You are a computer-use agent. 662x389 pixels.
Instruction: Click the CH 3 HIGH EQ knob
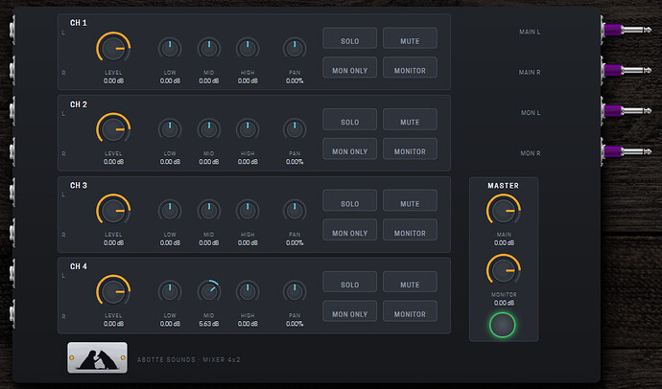point(248,210)
